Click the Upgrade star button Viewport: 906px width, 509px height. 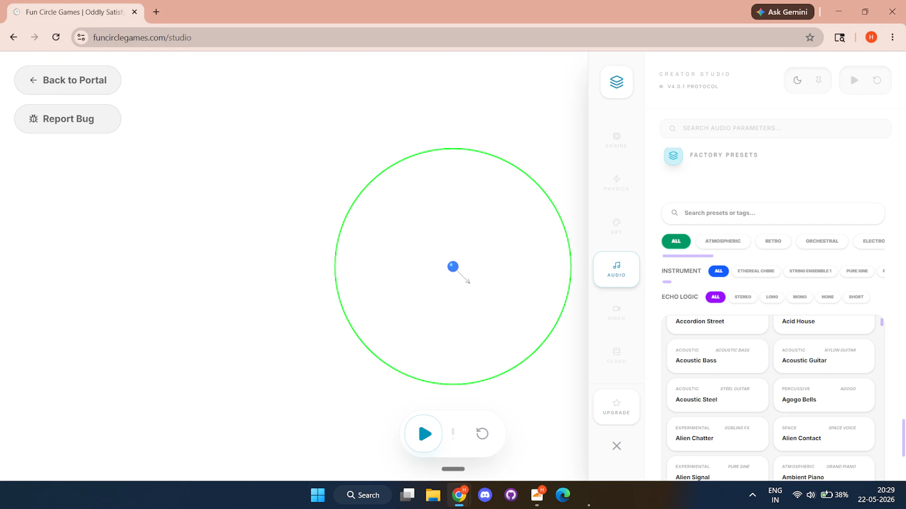click(616, 407)
